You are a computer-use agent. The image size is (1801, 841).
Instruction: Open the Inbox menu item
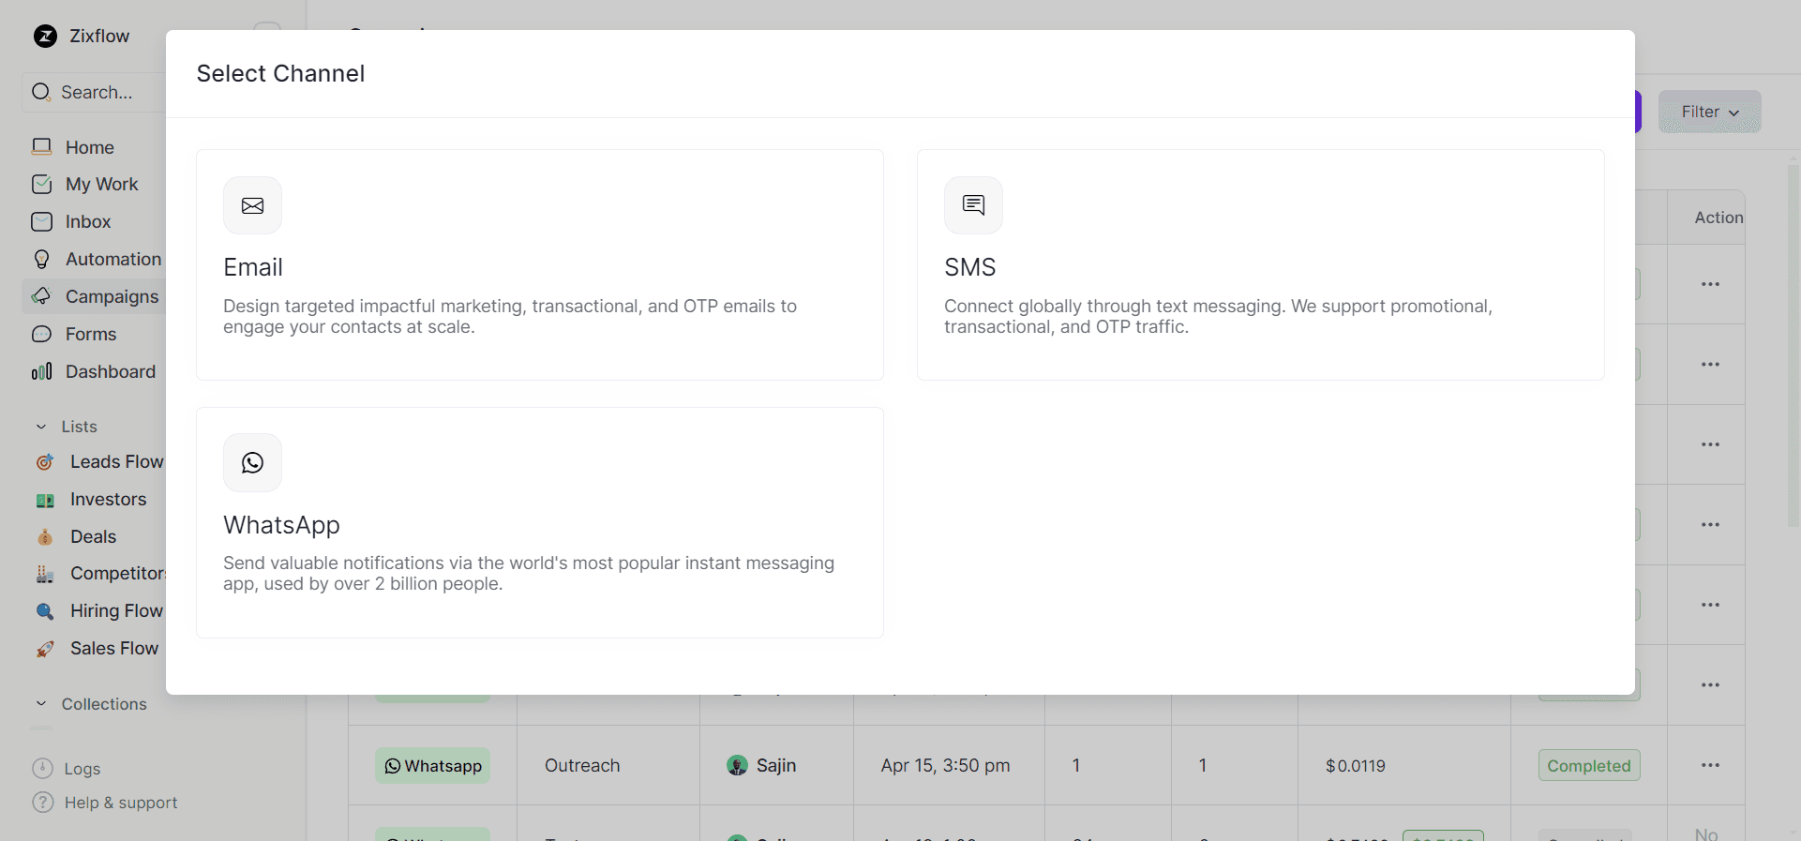(x=88, y=222)
